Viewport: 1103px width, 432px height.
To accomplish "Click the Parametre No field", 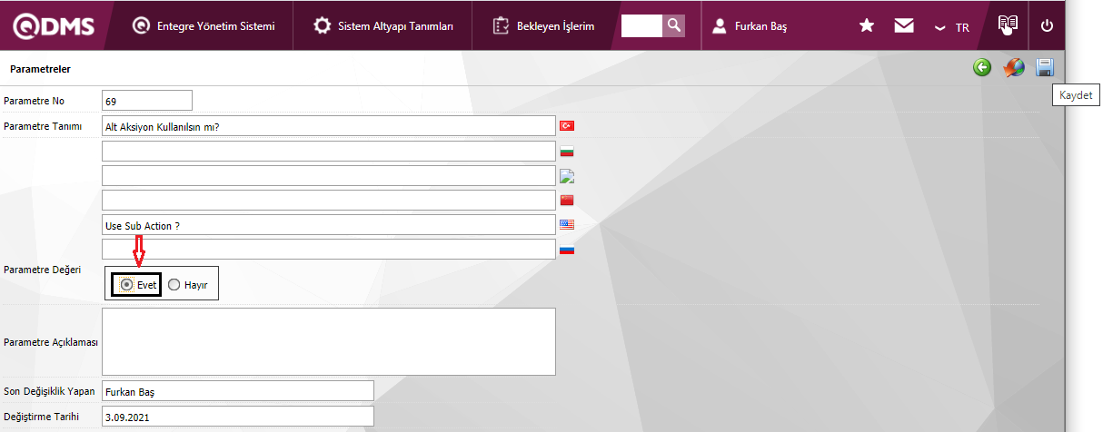I will (147, 101).
